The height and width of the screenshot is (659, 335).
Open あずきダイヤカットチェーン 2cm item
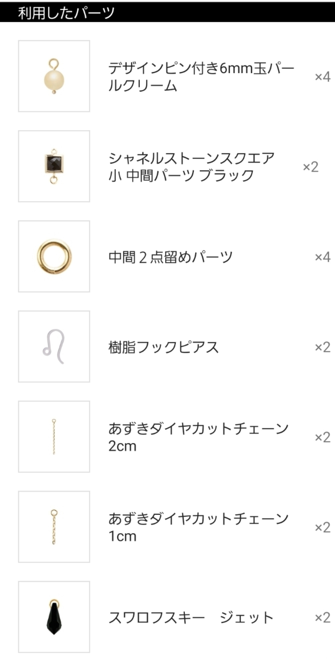tap(198, 437)
